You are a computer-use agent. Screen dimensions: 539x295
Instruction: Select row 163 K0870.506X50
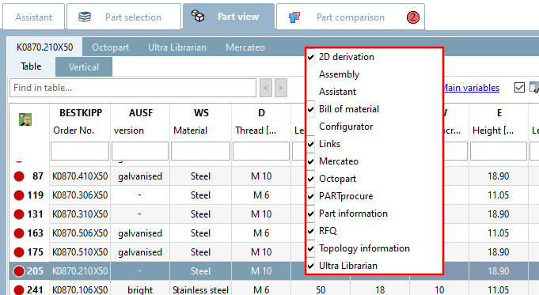coord(274,233)
